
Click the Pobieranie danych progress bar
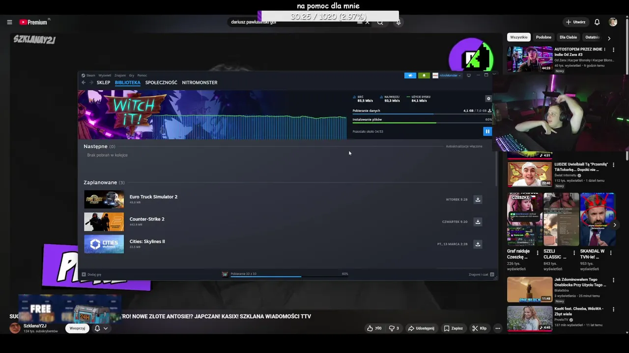(422, 114)
